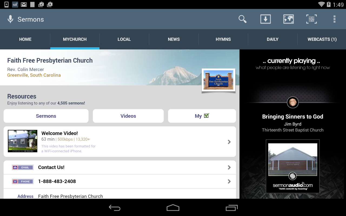Image resolution: width=346 pixels, height=216 pixels.
Task: Tap the Jim Byrd speaker name
Action: click(293, 124)
